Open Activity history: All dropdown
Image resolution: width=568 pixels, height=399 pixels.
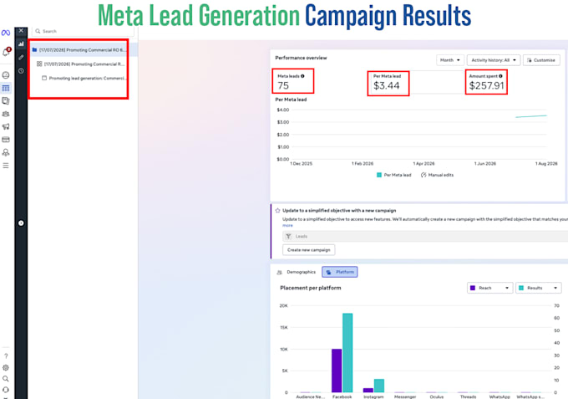click(494, 60)
